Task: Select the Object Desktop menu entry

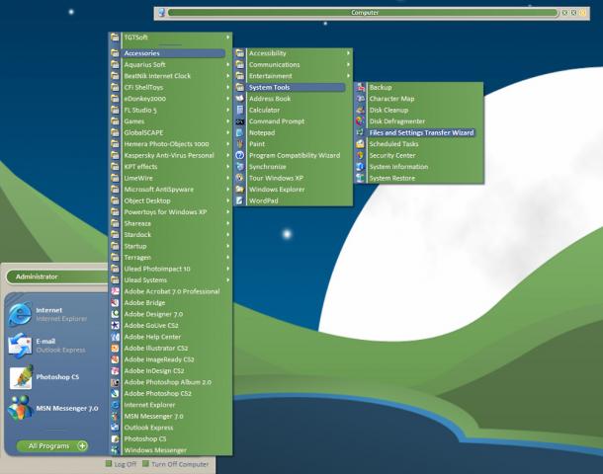Action: click(170, 200)
